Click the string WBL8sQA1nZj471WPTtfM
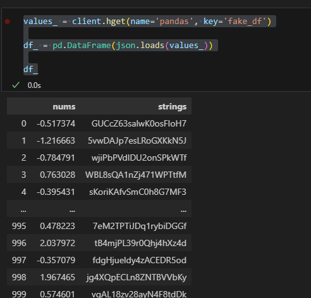Viewport: 311px width, 298px height. (136, 175)
